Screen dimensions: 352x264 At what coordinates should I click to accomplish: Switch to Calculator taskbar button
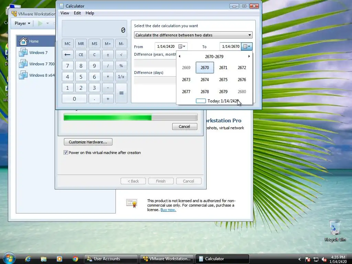(222, 259)
